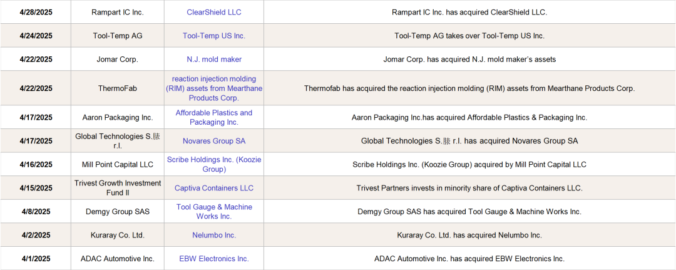This screenshot has width=676, height=270.
Task: Open Affordable Plastics and Packaging Inc. link
Action: click(213, 117)
